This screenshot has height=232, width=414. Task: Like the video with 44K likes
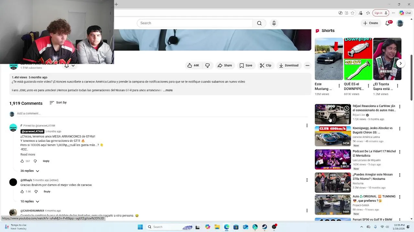[193, 65]
